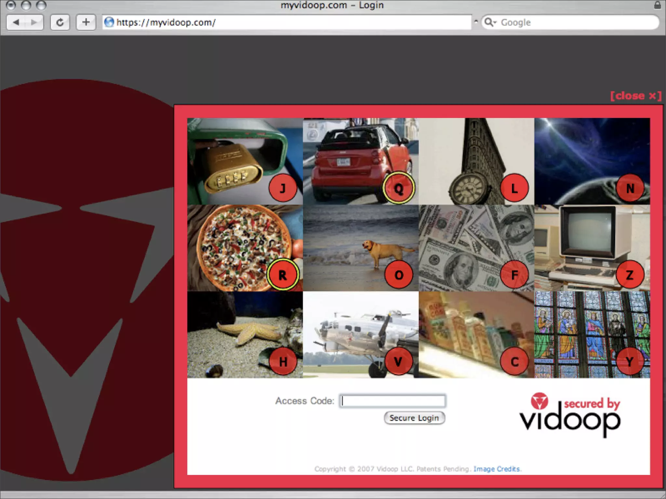The width and height of the screenshot is (666, 499).
Task: Select the L badge on clock building
Action: tap(514, 188)
